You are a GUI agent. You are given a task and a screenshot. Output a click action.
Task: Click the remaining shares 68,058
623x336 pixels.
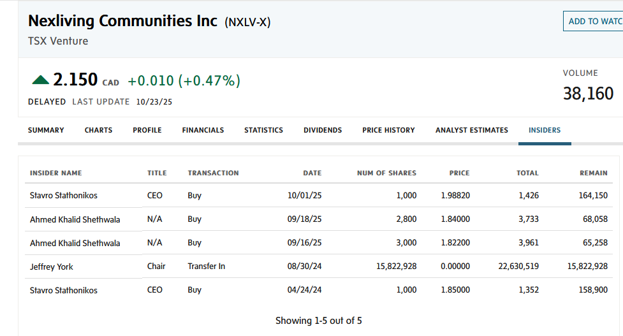[595, 219]
